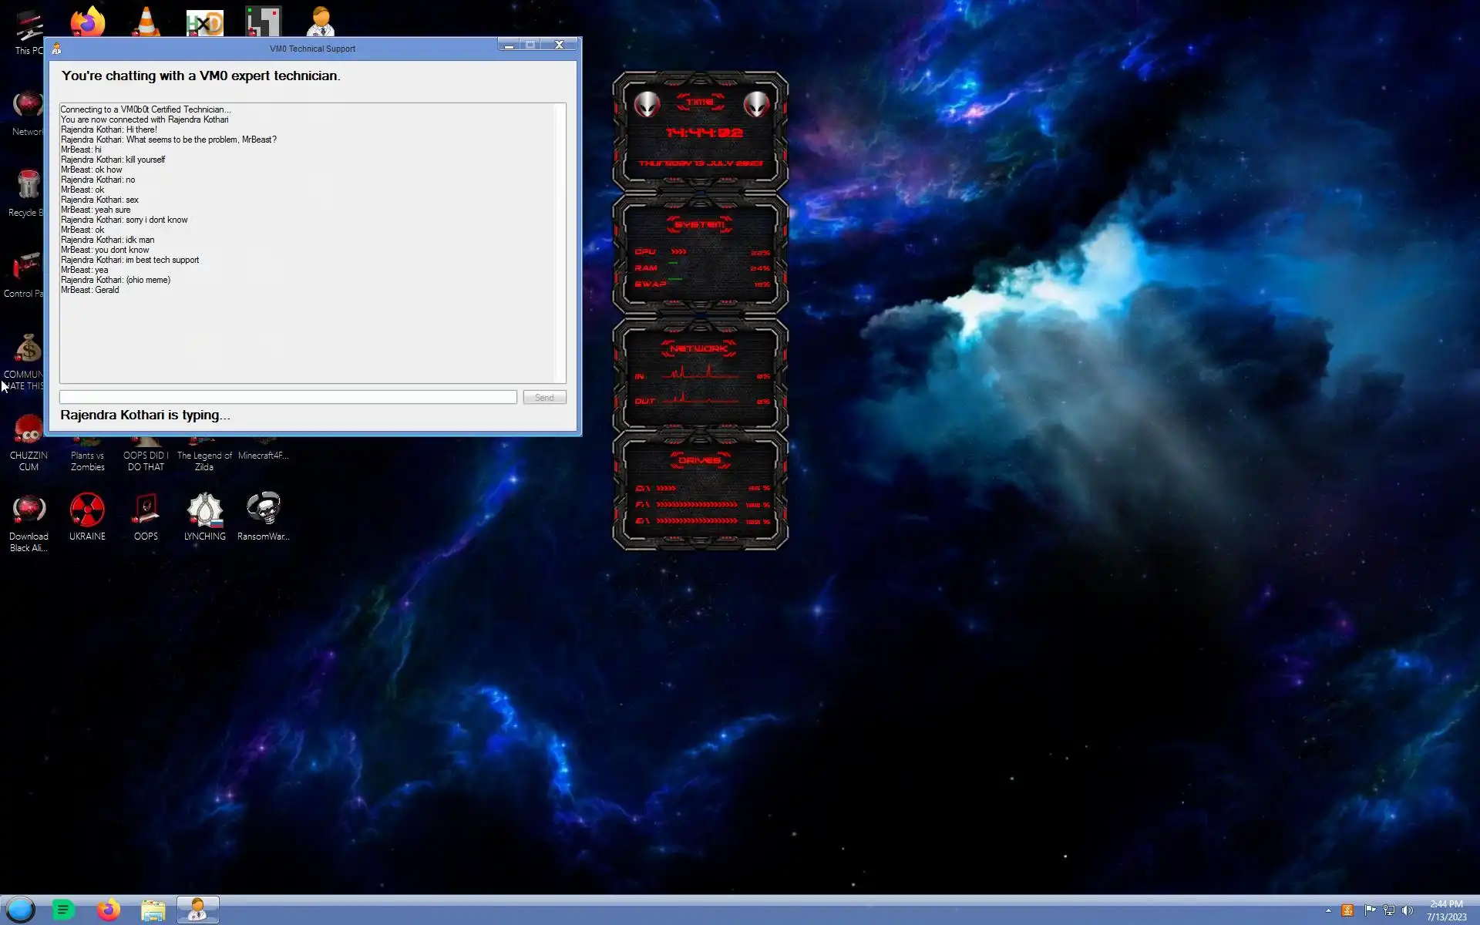The height and width of the screenshot is (925, 1480).
Task: Open the volume speaker tray icon
Action: tap(1408, 910)
